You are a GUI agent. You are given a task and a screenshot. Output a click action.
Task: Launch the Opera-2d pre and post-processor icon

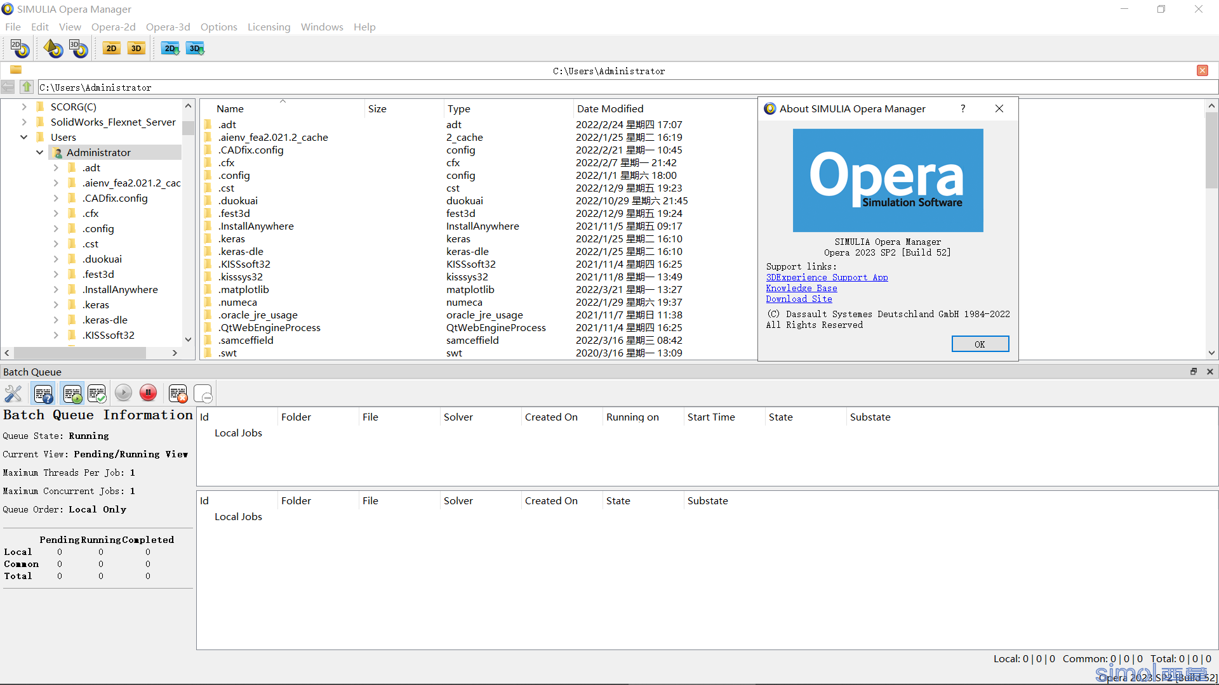(x=20, y=48)
